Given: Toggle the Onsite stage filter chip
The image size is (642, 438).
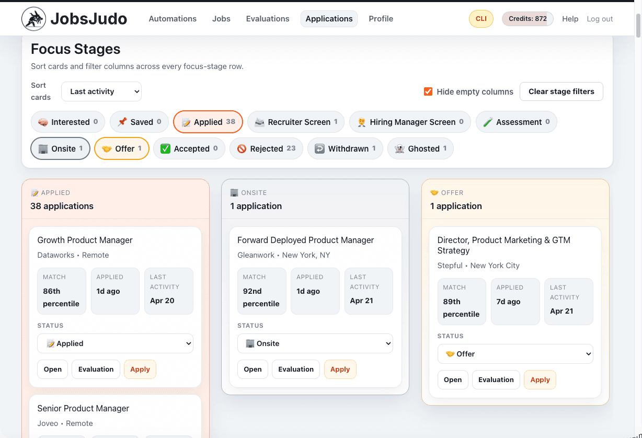Looking at the screenshot, I should point(61,148).
